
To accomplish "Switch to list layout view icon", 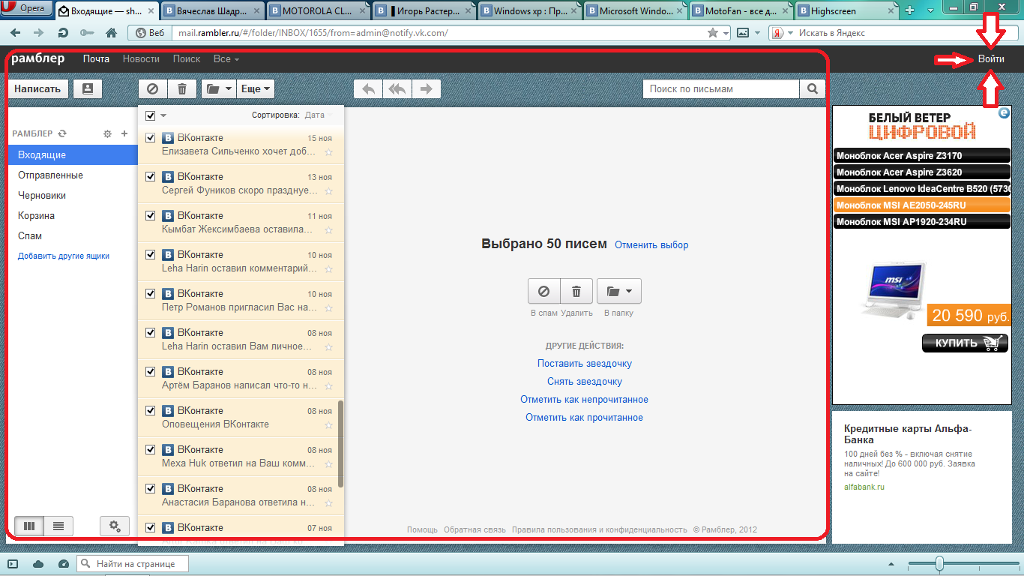I will point(58,526).
